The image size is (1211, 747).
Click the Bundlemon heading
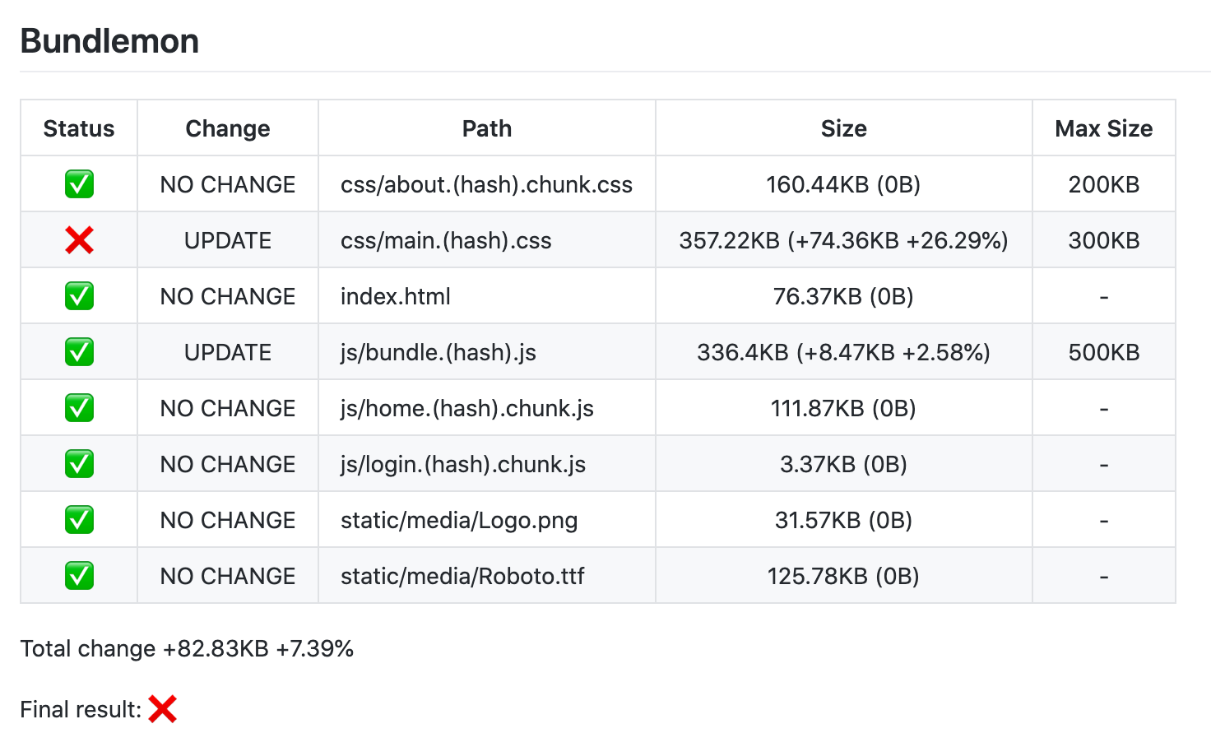(x=109, y=41)
